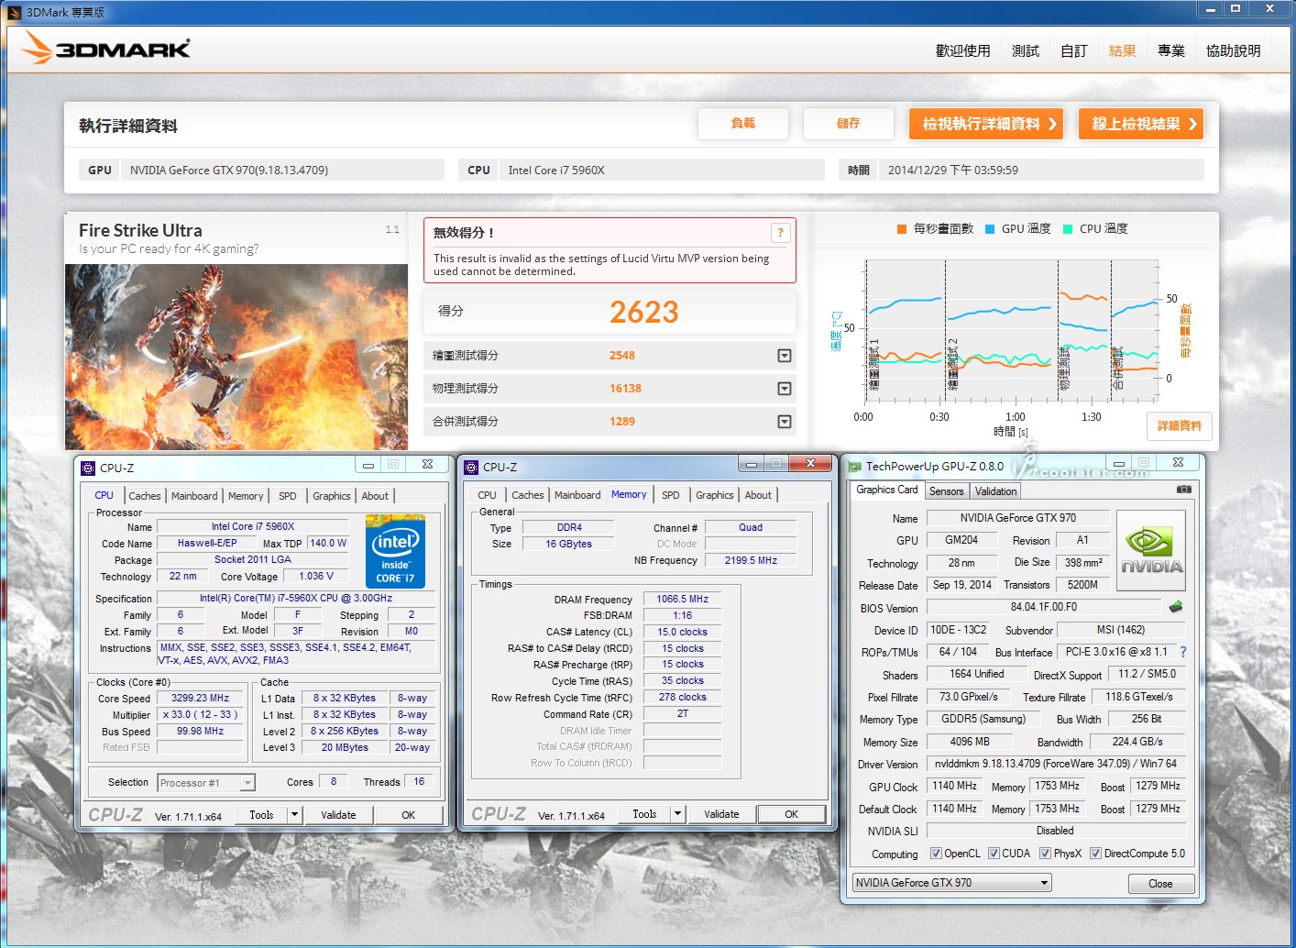Open the 測試 menu in 3DMark
Screen dimensions: 1296x948
pyautogui.click(x=1026, y=51)
